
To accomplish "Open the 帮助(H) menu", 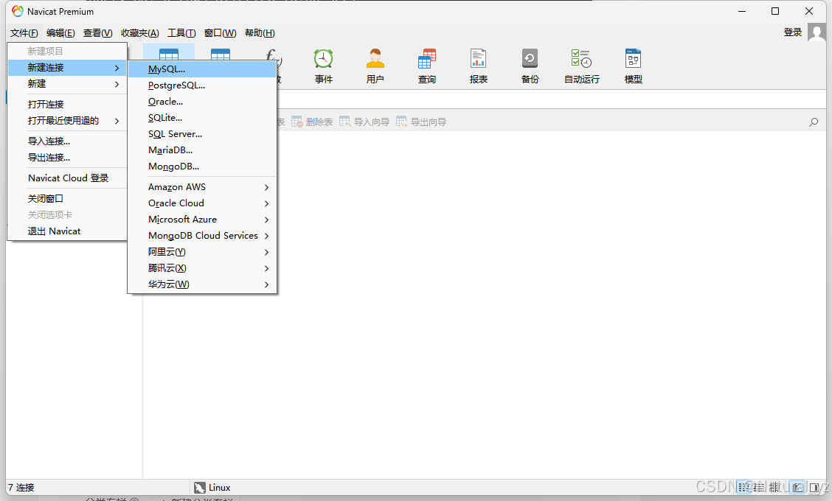I will 260,33.
